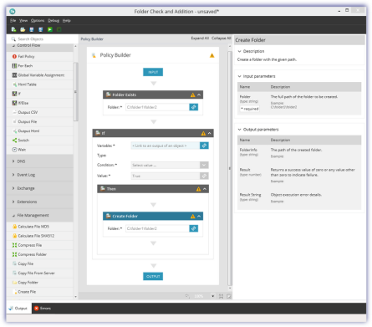The height and width of the screenshot is (327, 372).
Task: Click Collapse All
Action: point(221,38)
